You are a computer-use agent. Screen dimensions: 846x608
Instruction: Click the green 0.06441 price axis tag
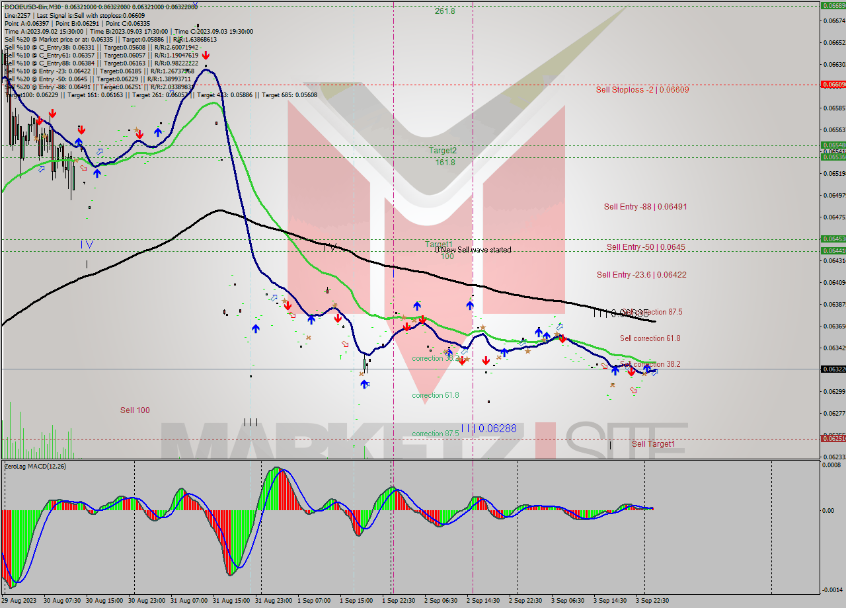point(833,250)
